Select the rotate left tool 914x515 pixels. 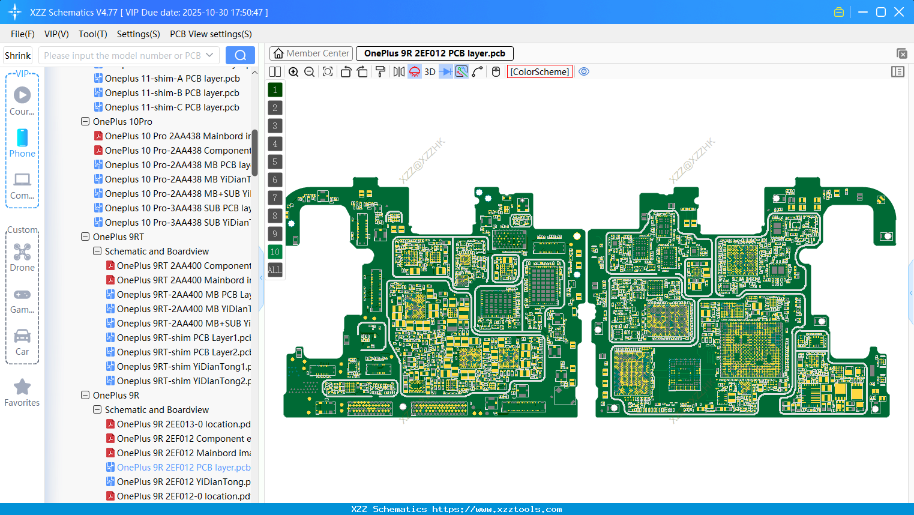[346, 71]
